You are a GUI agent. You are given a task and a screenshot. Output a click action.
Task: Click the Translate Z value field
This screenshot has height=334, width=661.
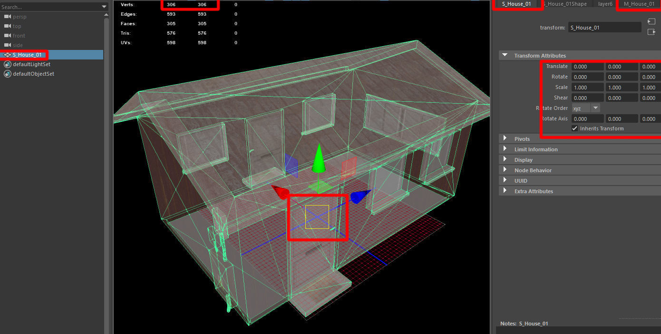click(x=650, y=67)
